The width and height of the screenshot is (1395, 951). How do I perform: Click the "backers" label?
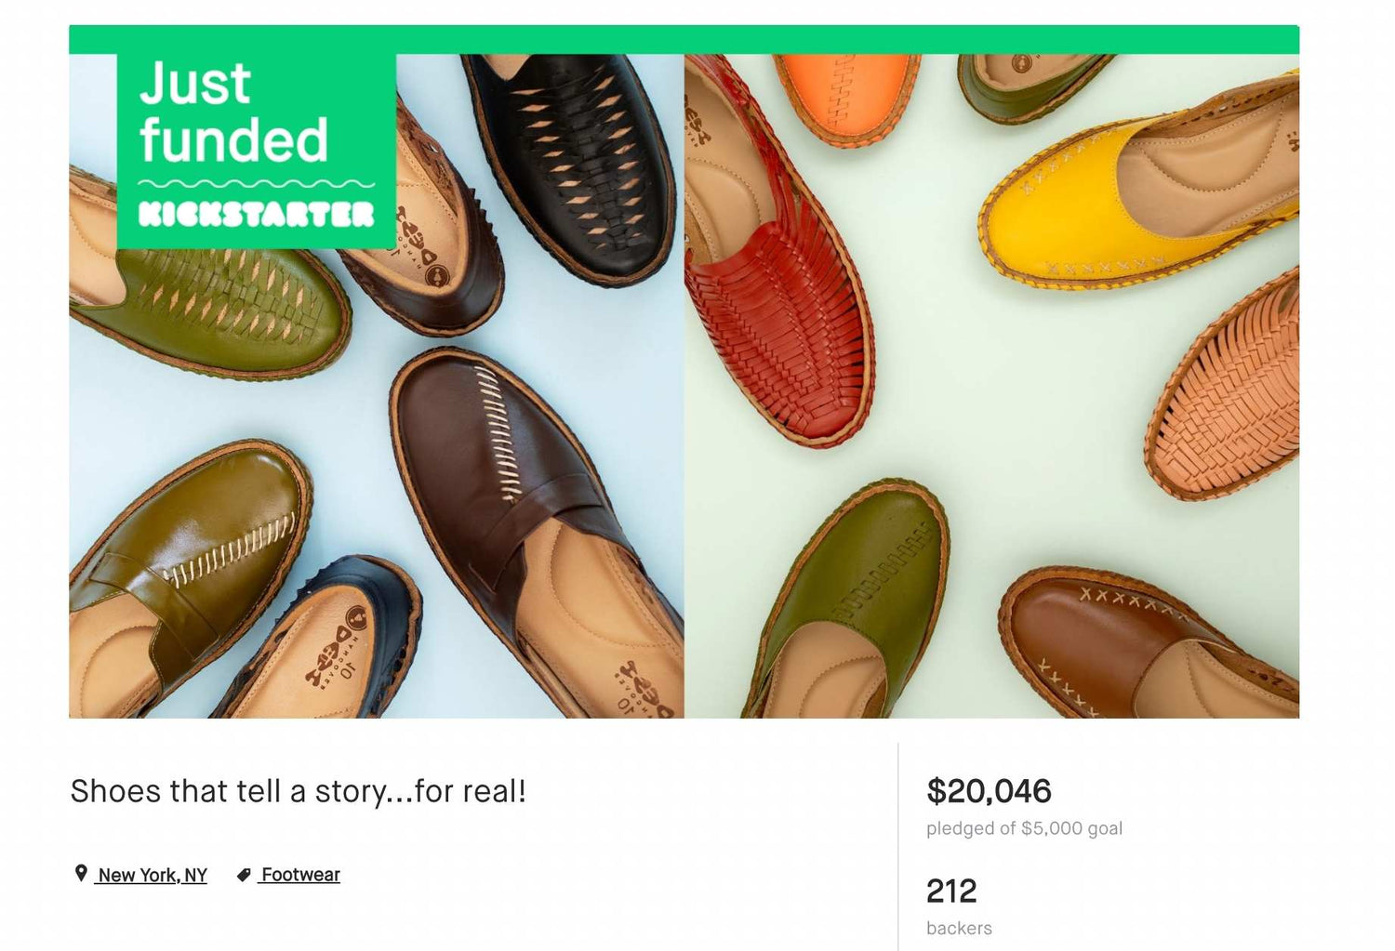[x=959, y=928]
